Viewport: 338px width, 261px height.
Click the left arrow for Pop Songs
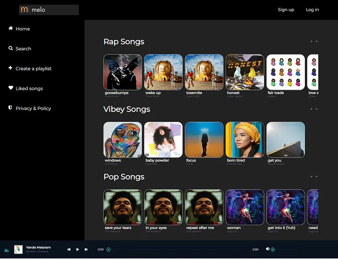[311, 177]
